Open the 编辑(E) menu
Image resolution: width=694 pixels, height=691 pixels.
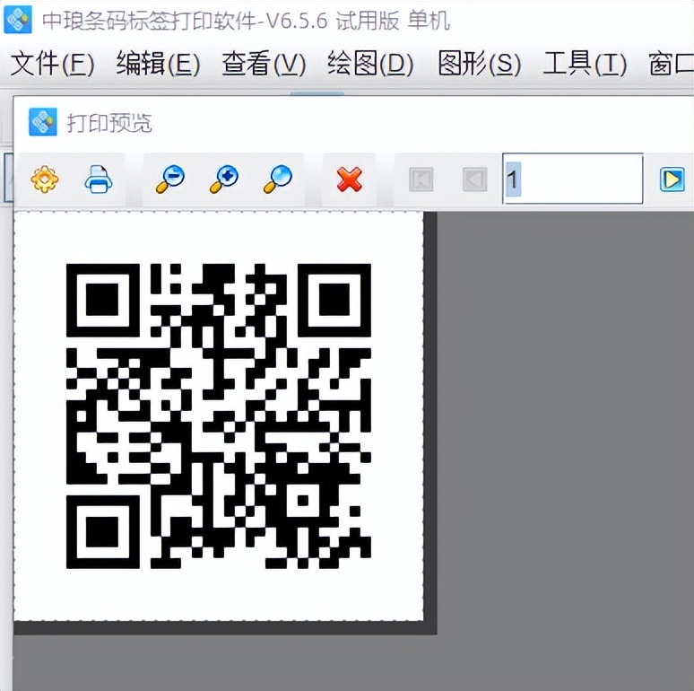(x=158, y=64)
